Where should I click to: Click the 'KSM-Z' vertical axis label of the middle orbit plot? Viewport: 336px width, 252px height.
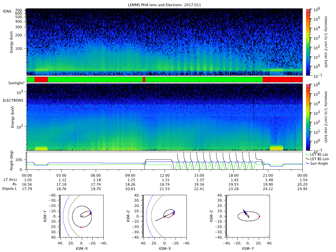(129, 216)
